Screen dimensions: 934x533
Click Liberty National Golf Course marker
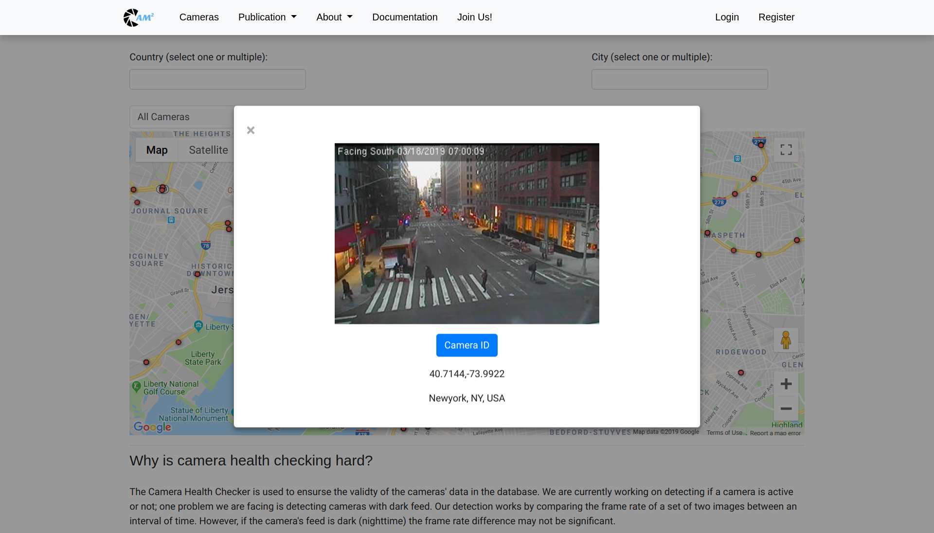pos(137,387)
